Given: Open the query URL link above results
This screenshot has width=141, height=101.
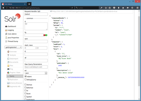Looking at the screenshot, I should coord(85,11).
